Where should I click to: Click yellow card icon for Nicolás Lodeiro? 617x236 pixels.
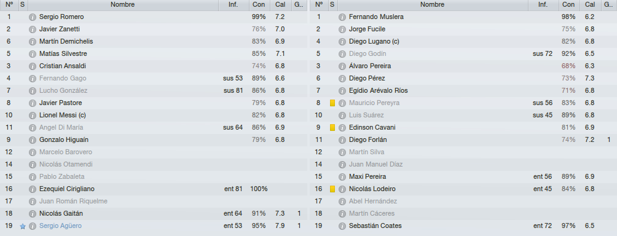click(x=332, y=189)
